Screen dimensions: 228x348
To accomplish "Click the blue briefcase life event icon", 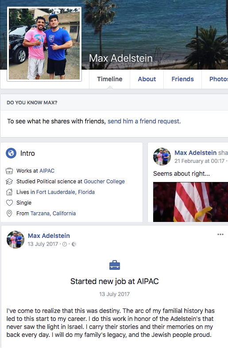I will coord(115,265).
